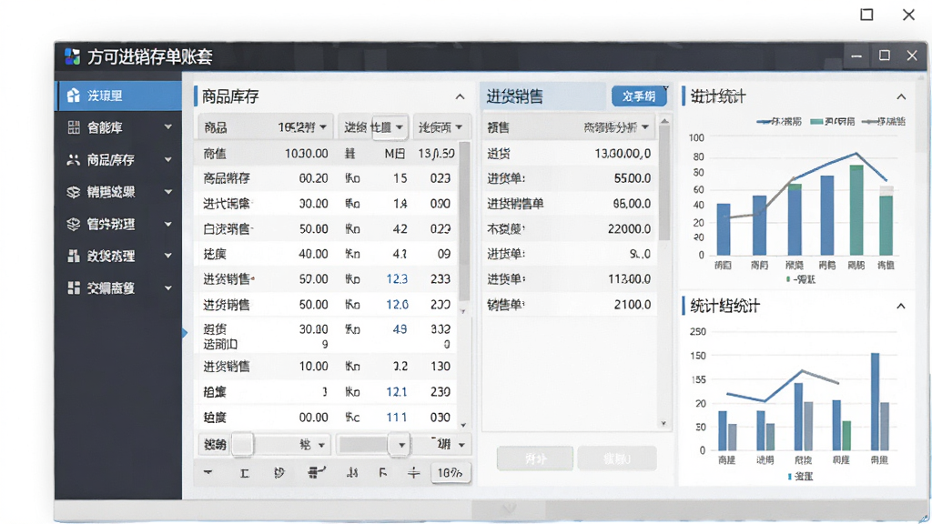Click the building icon in the sidebar
This screenshot has height=524, width=932.
point(74,256)
